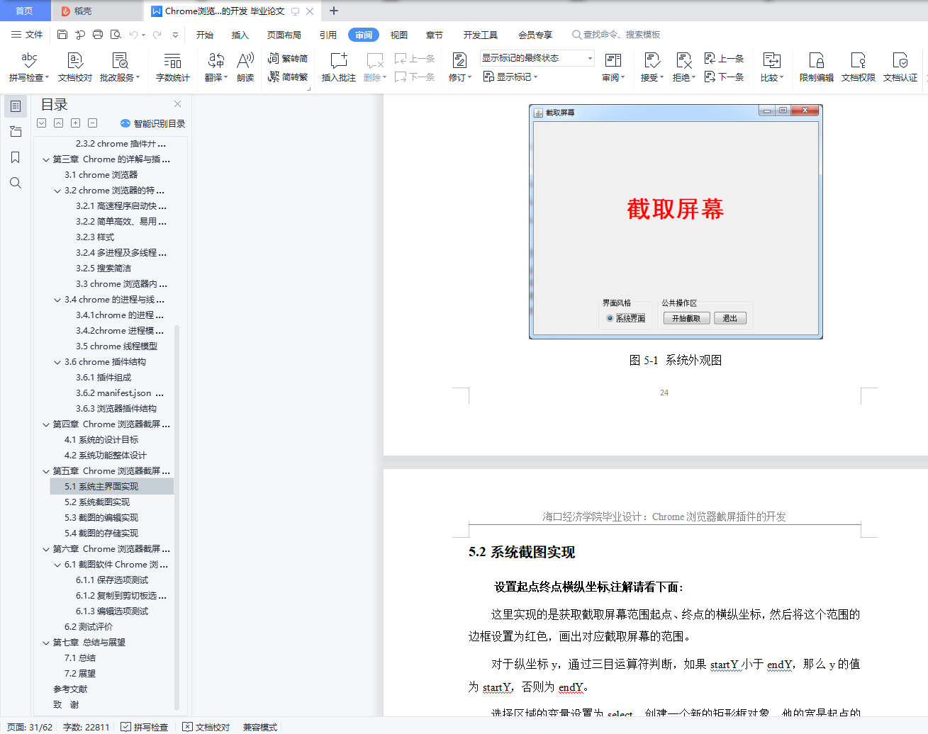The width and height of the screenshot is (928, 734).
Task: Collapse the 第三章 Chrome tree node
Action: point(46,159)
